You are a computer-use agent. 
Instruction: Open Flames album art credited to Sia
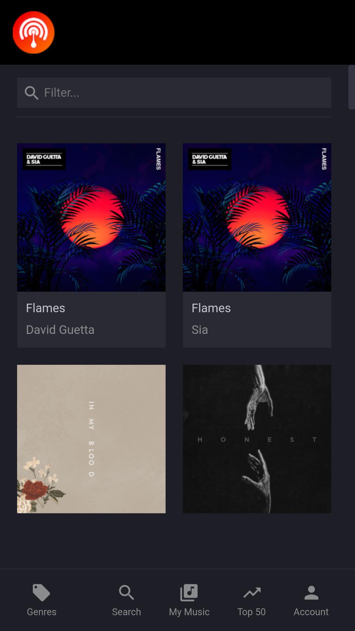257,217
